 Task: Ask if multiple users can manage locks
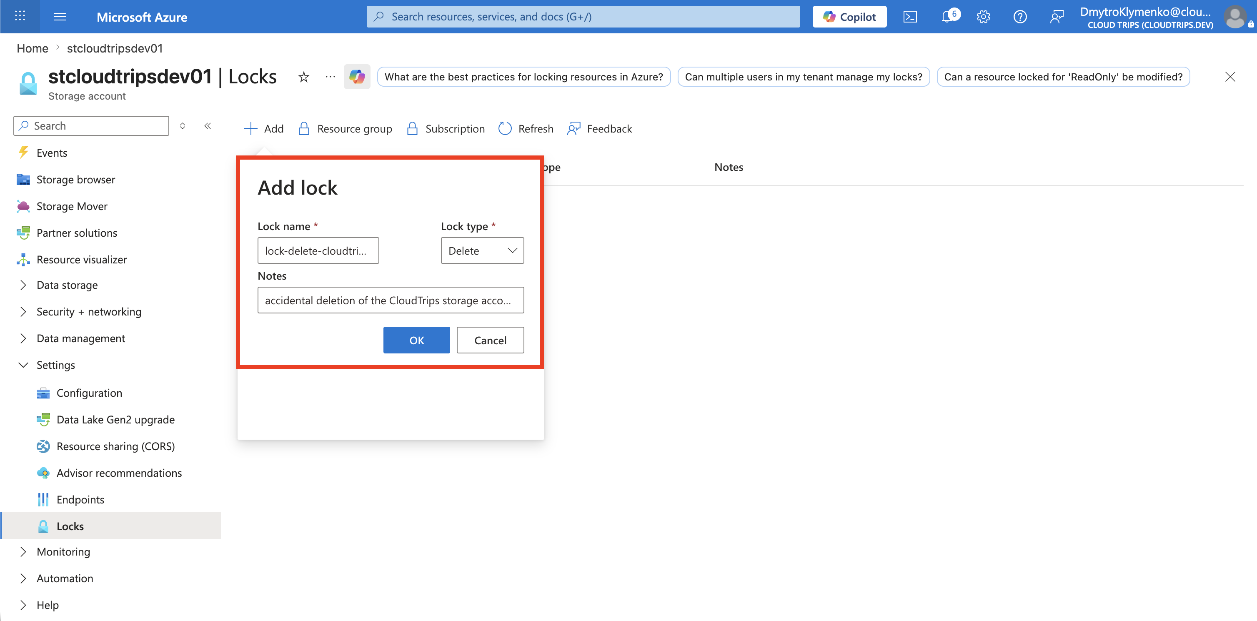[x=803, y=77]
